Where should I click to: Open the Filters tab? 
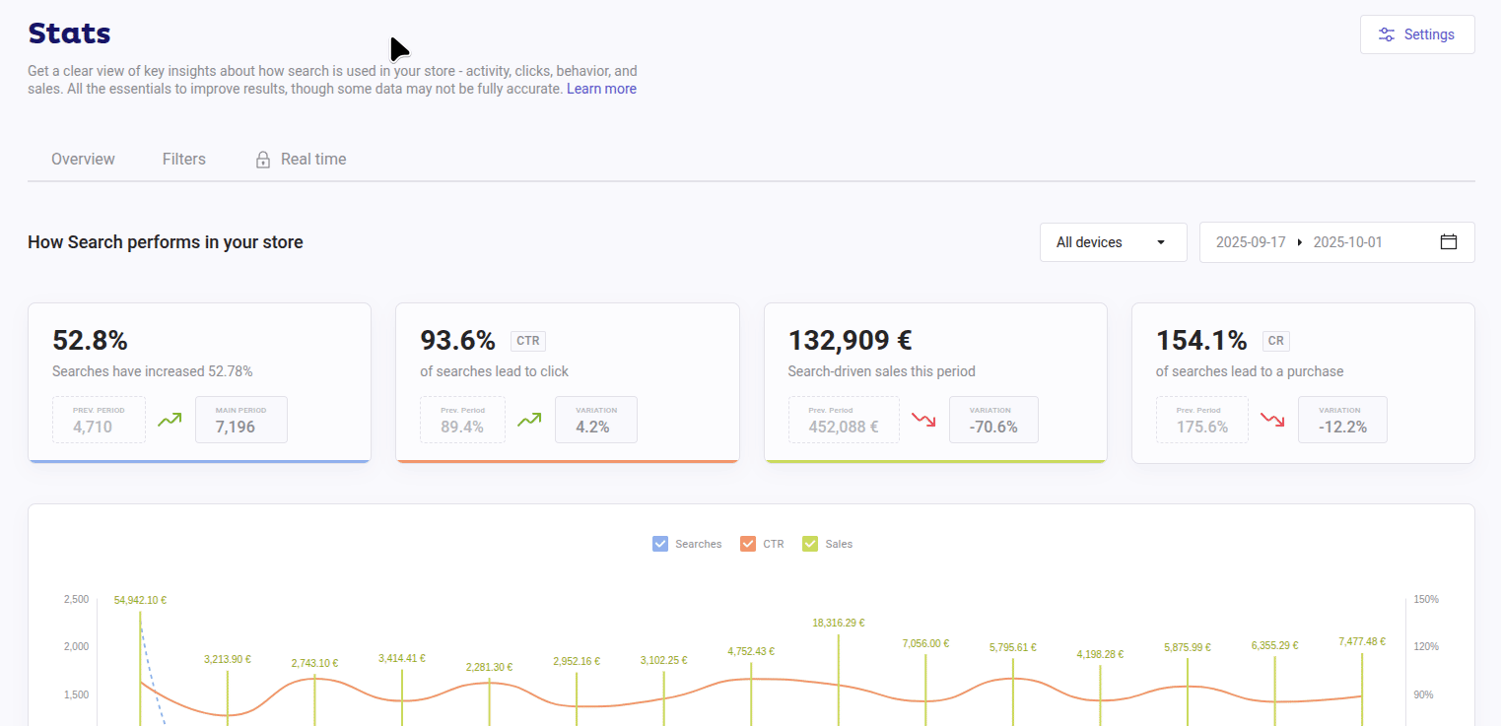pos(184,159)
